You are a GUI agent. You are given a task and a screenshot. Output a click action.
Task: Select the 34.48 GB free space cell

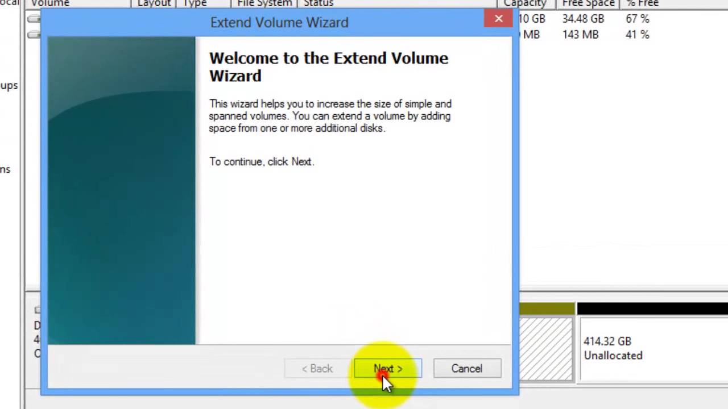tap(583, 19)
